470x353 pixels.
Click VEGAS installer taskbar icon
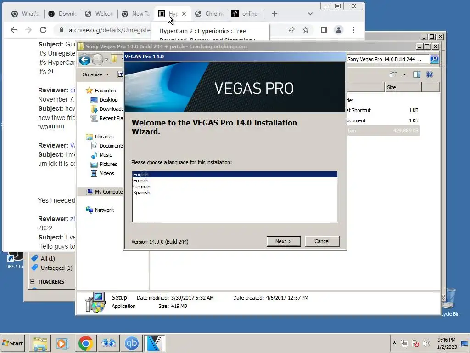(x=154, y=343)
